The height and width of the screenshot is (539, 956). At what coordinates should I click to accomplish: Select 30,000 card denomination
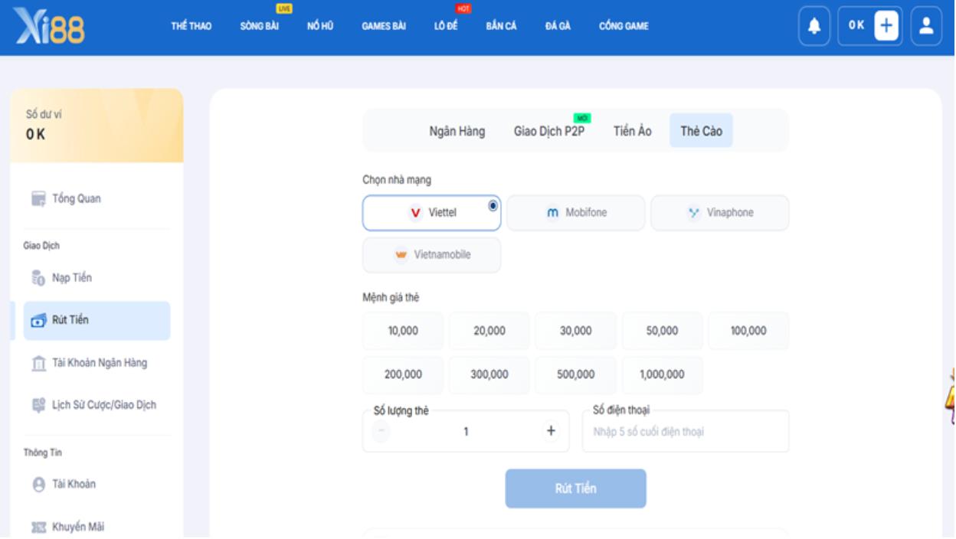click(x=575, y=331)
